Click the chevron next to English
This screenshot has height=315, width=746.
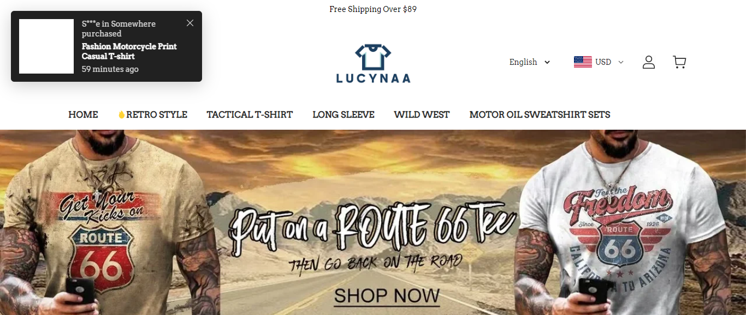[x=547, y=62]
